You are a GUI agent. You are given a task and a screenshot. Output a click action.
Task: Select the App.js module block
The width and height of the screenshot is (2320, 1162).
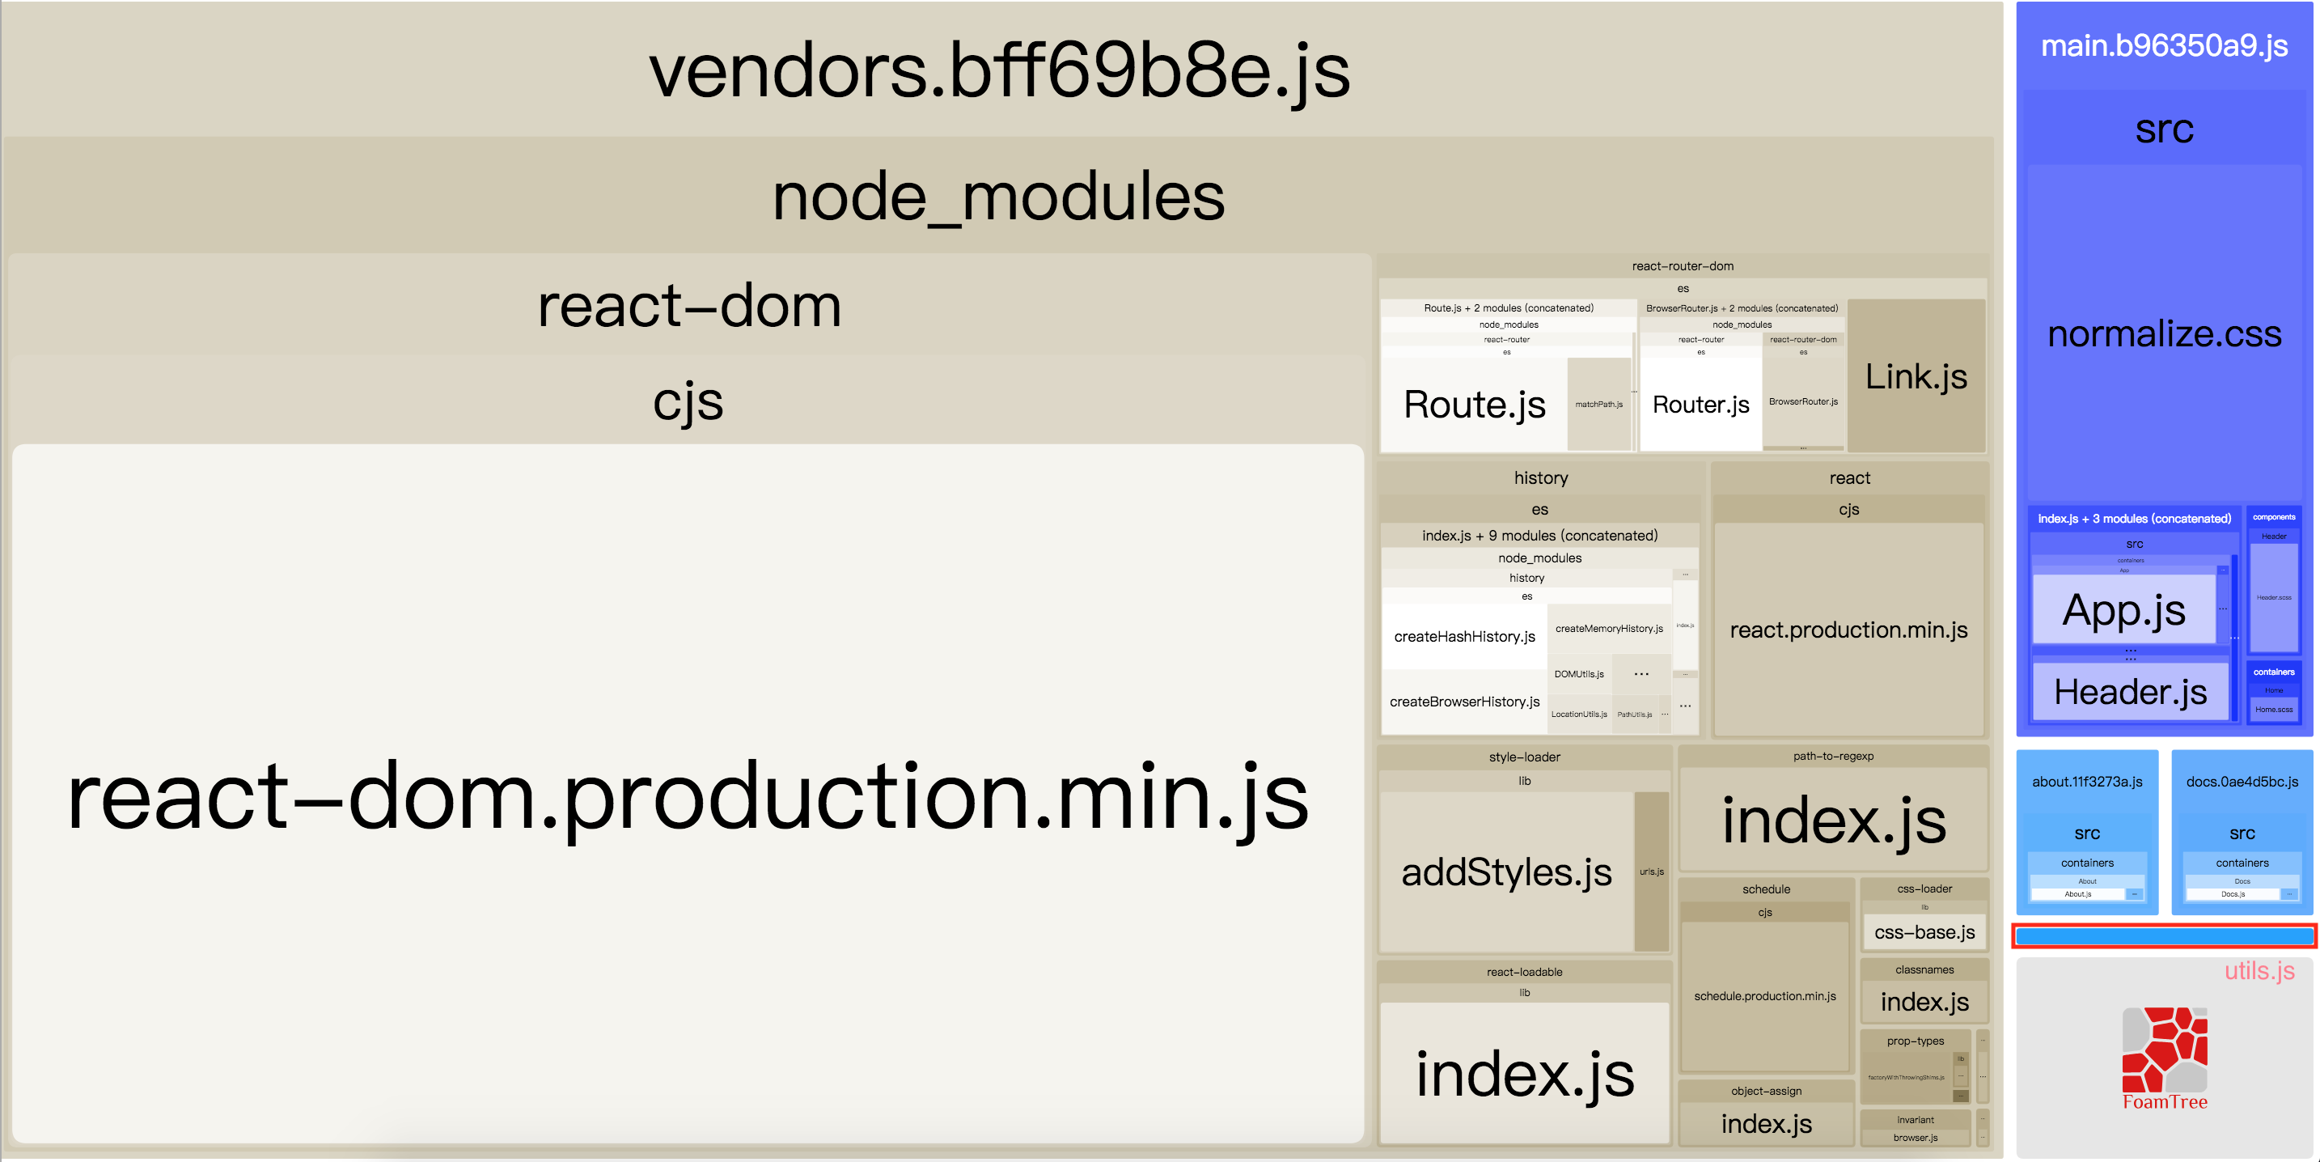(x=2123, y=610)
